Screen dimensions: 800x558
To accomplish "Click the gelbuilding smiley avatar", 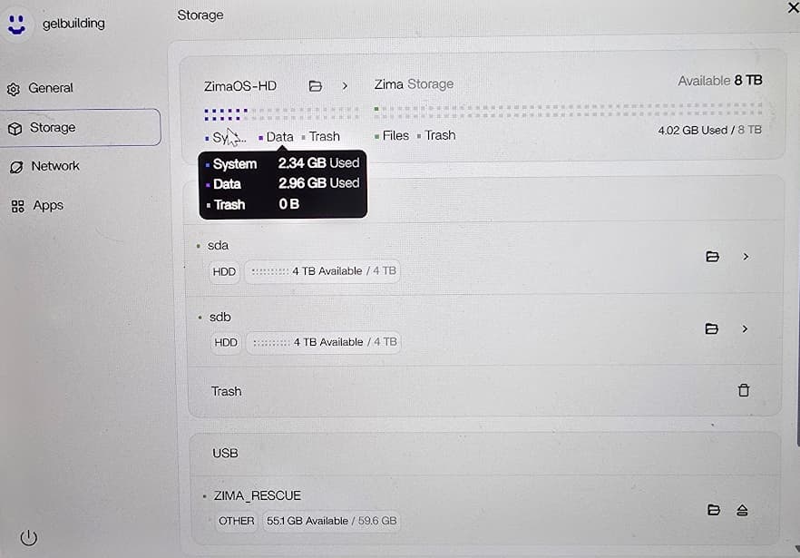I will (17, 24).
